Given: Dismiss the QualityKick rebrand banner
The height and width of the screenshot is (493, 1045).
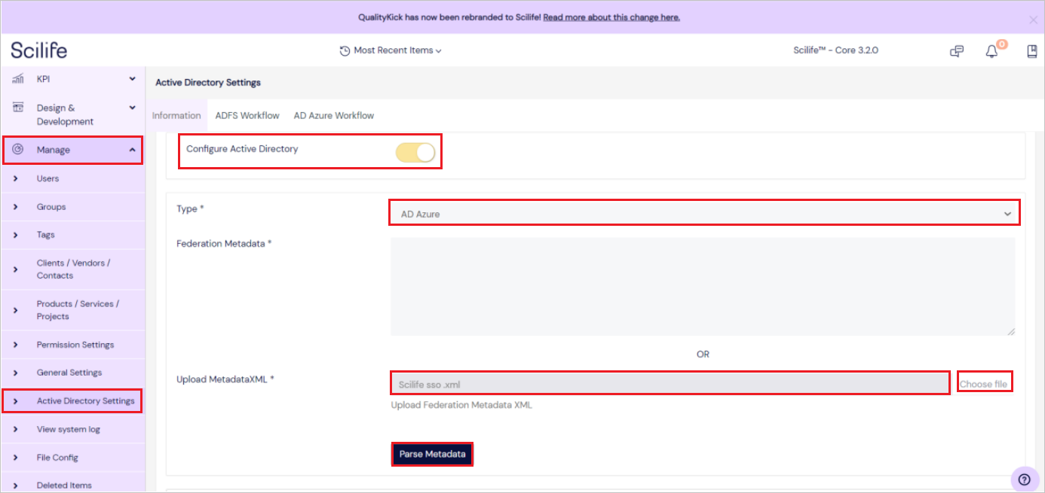Looking at the screenshot, I should coord(1032,20).
